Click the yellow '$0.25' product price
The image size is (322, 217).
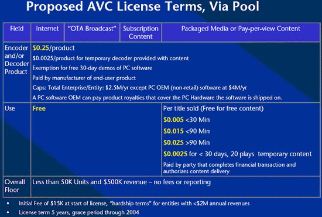pyautogui.click(x=40, y=48)
